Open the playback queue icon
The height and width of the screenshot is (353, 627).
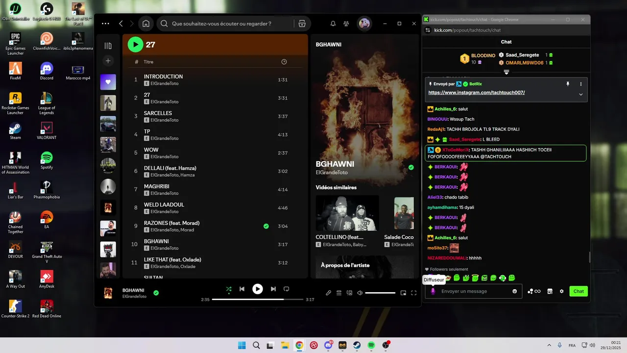coord(339,293)
